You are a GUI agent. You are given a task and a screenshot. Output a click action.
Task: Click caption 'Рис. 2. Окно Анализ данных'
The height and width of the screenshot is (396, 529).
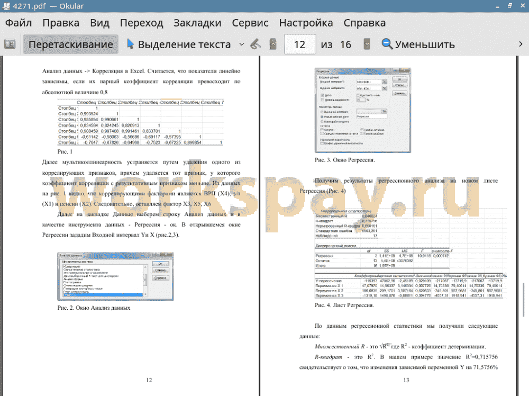point(94,308)
